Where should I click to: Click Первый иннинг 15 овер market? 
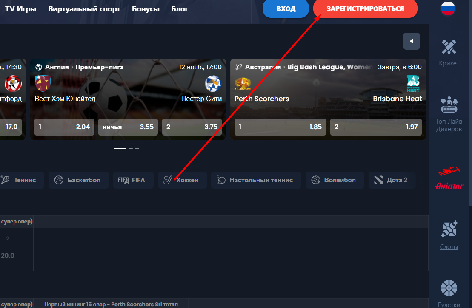[111, 305]
